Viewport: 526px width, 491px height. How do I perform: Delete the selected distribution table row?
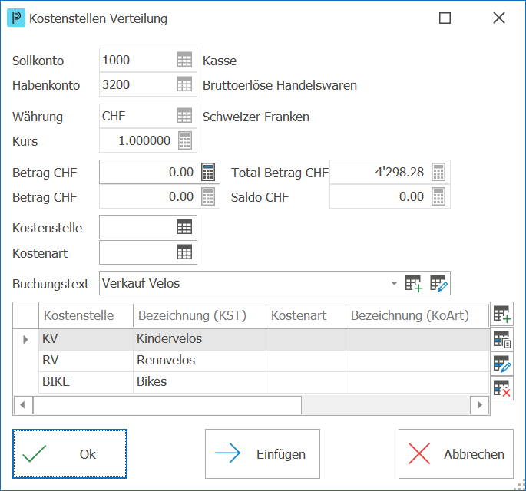(502, 389)
